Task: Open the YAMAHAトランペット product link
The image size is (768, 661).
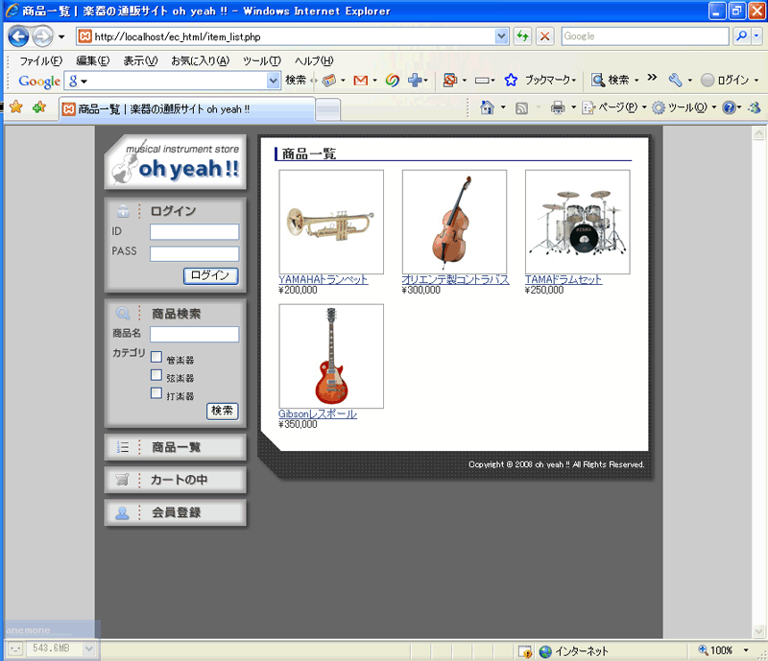Action: [324, 279]
